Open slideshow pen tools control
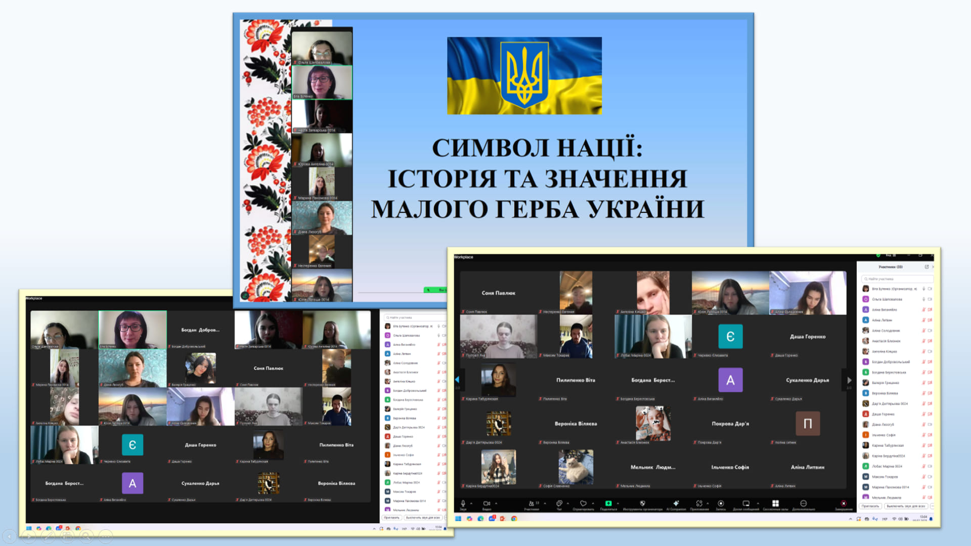971x546 pixels. coord(48,536)
